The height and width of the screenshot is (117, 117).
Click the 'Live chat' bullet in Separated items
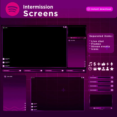coord(98,41)
